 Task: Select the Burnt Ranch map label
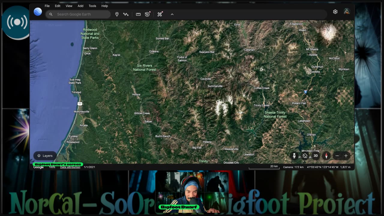coord(163,136)
